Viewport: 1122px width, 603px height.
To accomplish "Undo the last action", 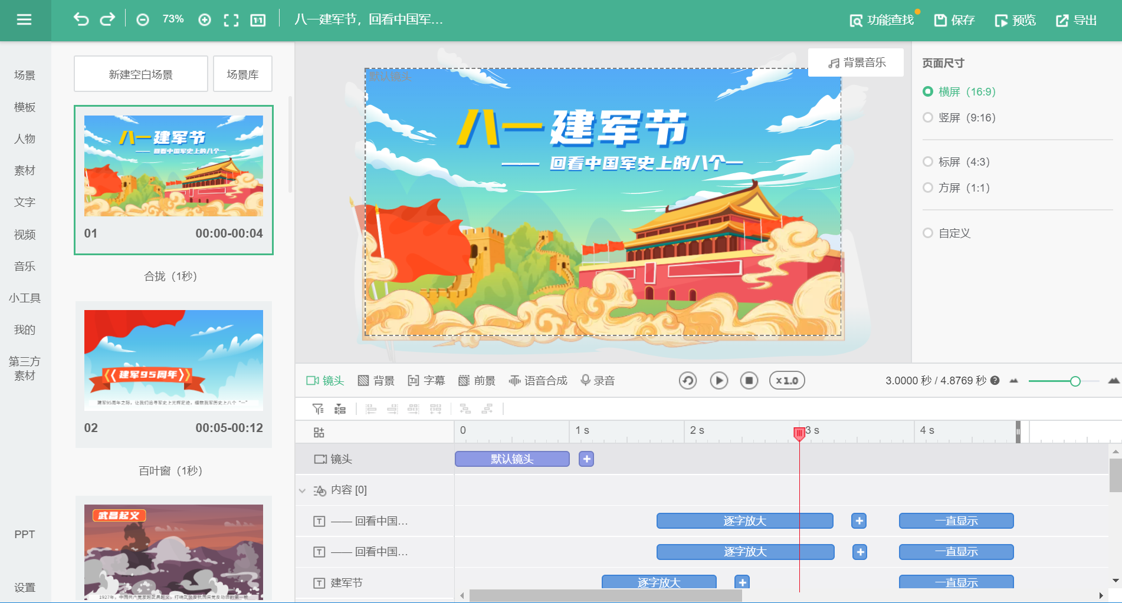I will click(x=81, y=19).
